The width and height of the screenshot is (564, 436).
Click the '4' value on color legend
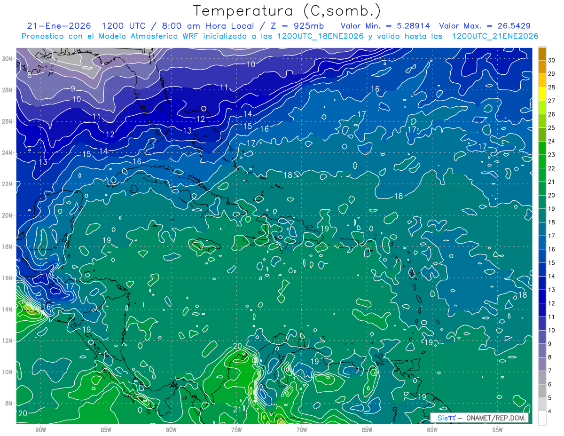click(550, 411)
